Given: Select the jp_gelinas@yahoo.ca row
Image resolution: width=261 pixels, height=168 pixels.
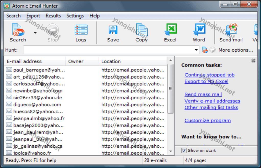Looking at the screenshot, I should [85, 146].
